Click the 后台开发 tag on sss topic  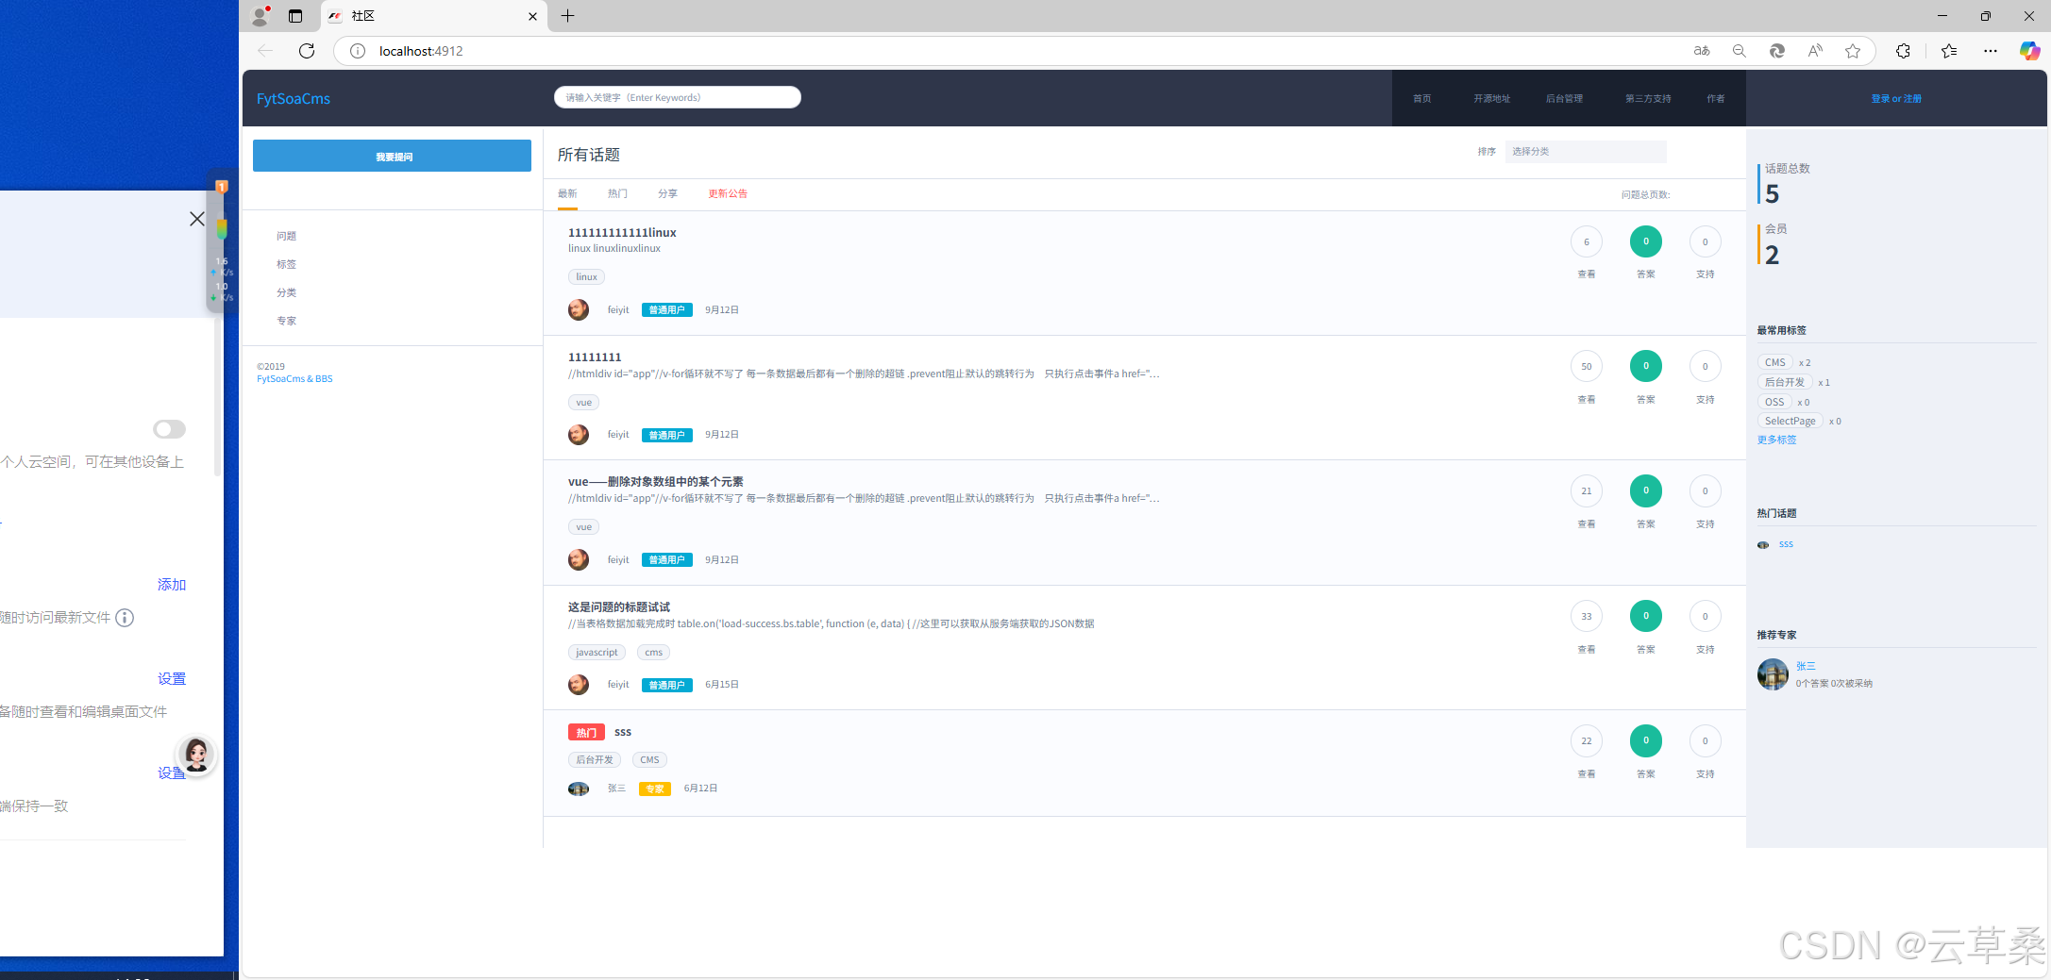(x=595, y=760)
